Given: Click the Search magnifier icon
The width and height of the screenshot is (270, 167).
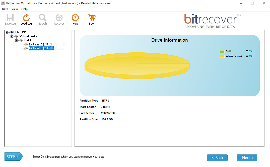Looking at the screenshot, I should pos(42,18).
